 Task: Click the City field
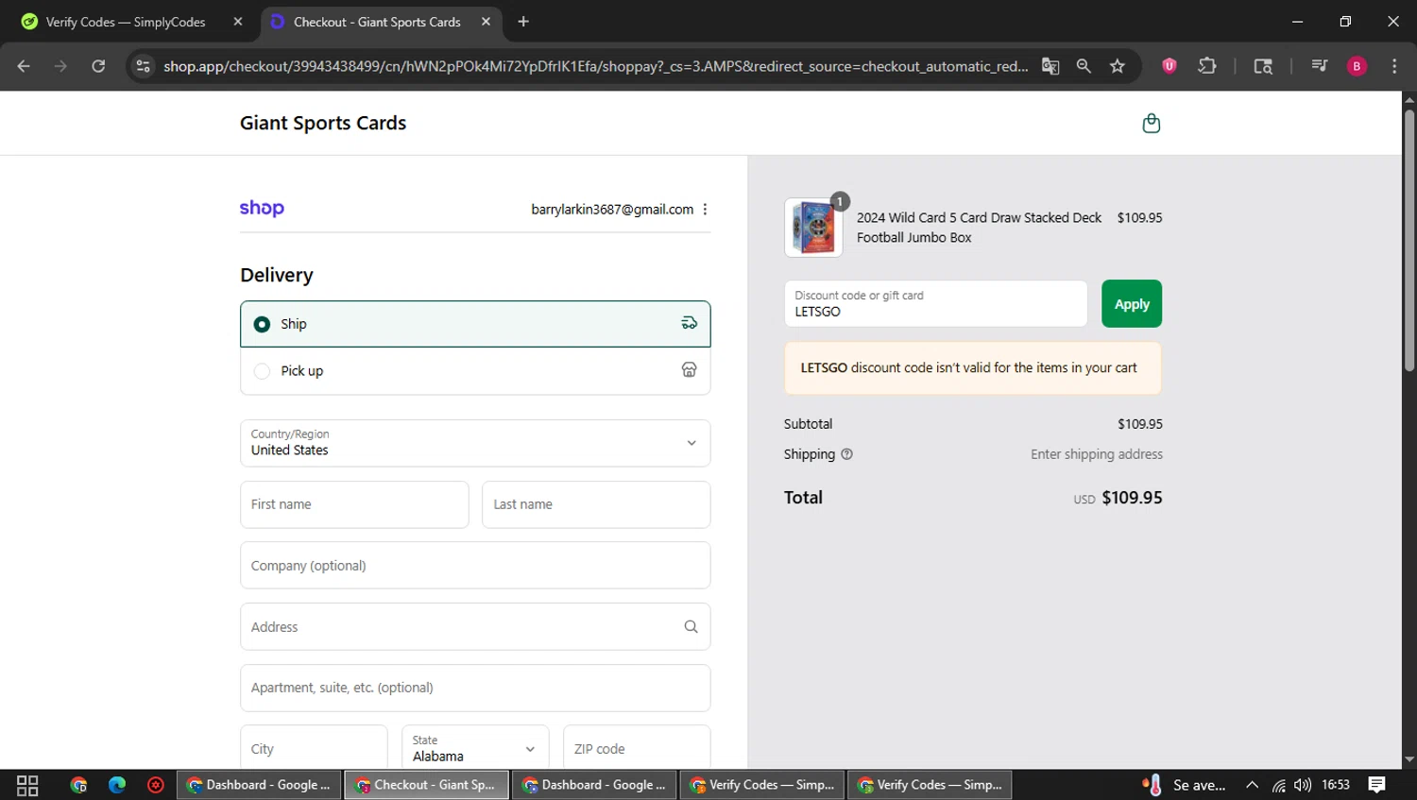coord(314,749)
